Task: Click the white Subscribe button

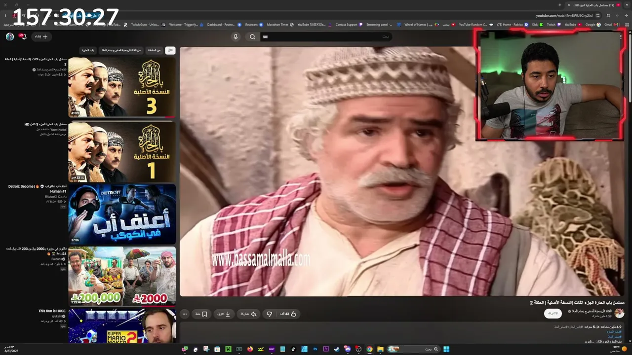Action: click(x=553, y=313)
